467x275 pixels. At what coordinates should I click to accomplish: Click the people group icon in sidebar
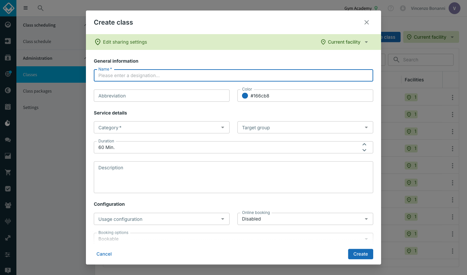pos(8,205)
